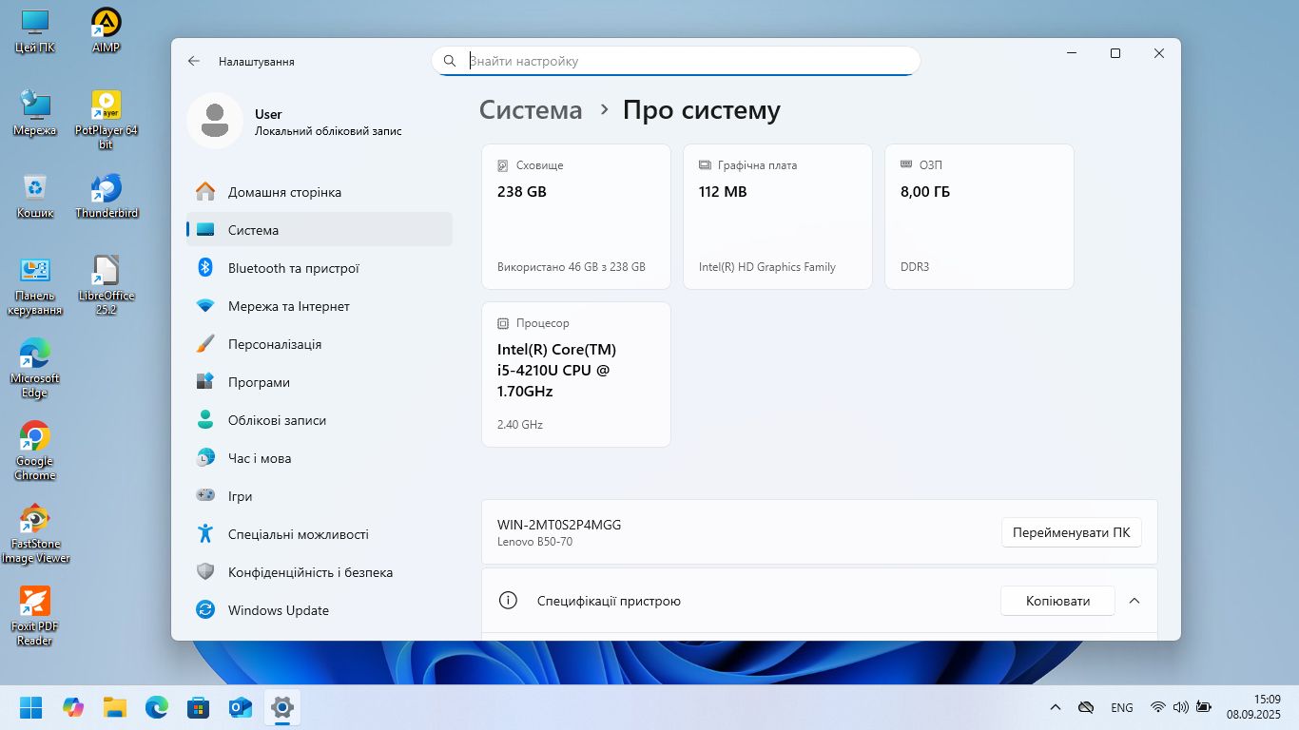Click the back arrow in Settings

[x=194, y=61]
